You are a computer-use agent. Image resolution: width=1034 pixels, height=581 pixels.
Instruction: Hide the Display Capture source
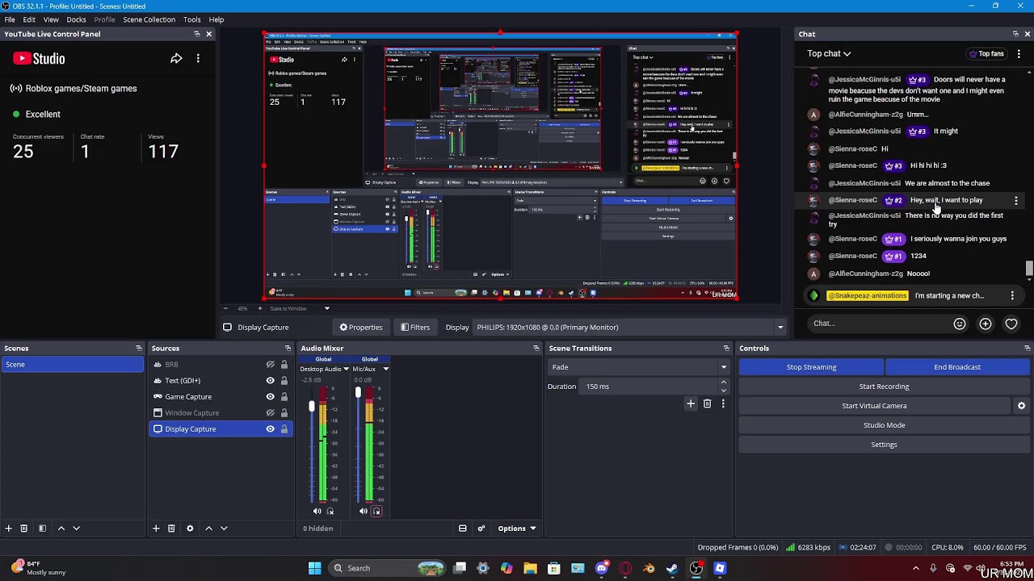click(271, 429)
